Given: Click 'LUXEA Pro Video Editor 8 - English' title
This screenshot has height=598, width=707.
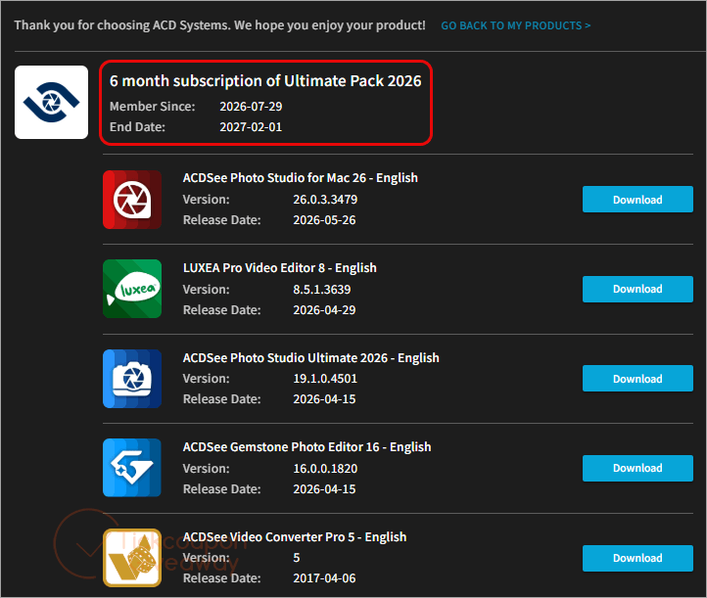Looking at the screenshot, I should click(279, 268).
